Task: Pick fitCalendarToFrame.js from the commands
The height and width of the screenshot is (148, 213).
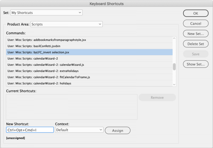Action: (49, 77)
